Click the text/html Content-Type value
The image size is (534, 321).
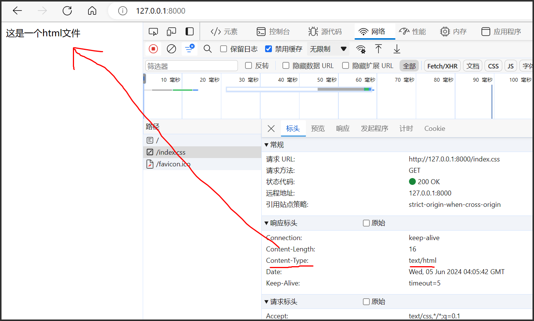click(423, 261)
